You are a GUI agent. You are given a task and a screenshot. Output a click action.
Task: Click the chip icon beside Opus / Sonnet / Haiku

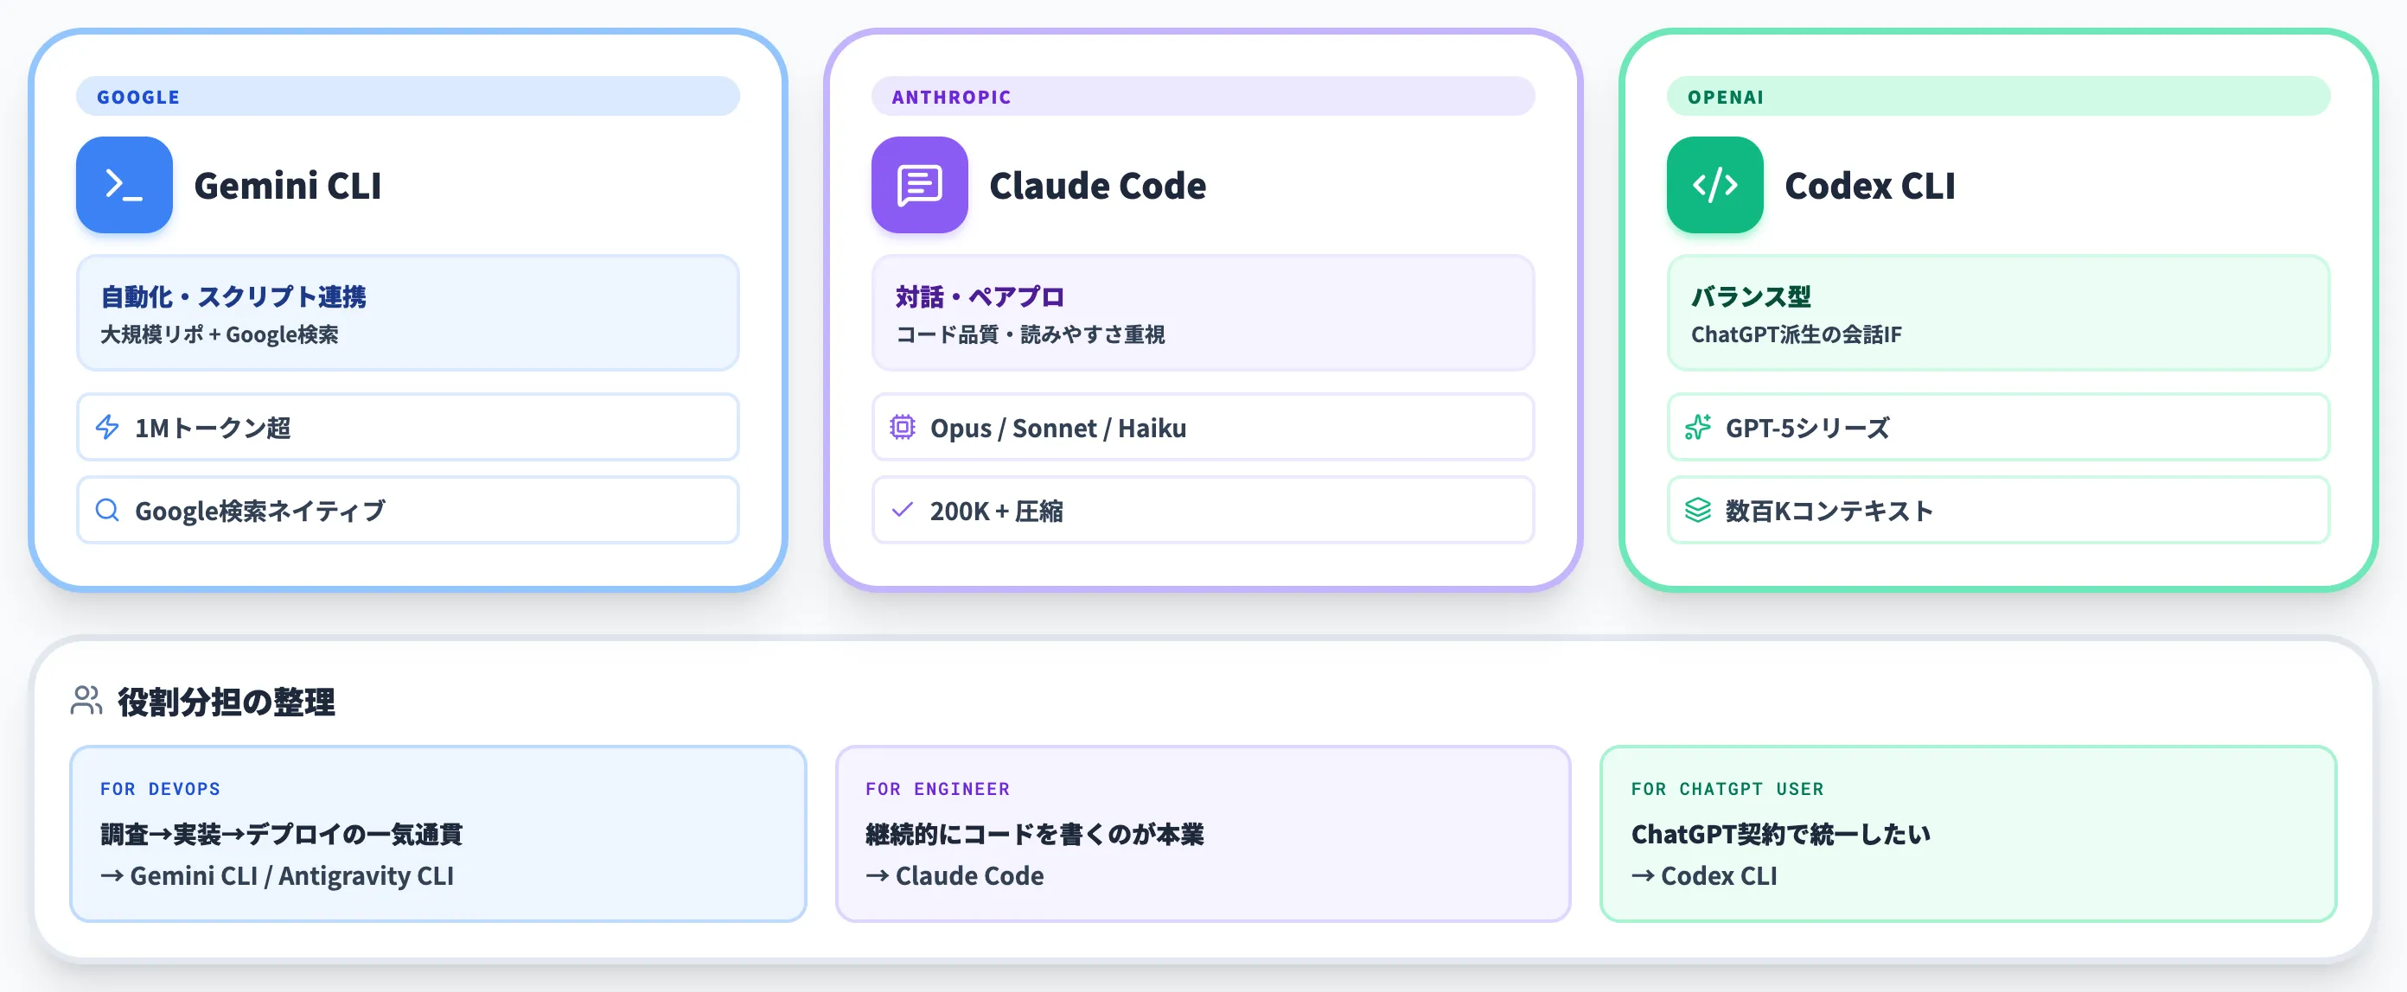pyautogui.click(x=903, y=427)
